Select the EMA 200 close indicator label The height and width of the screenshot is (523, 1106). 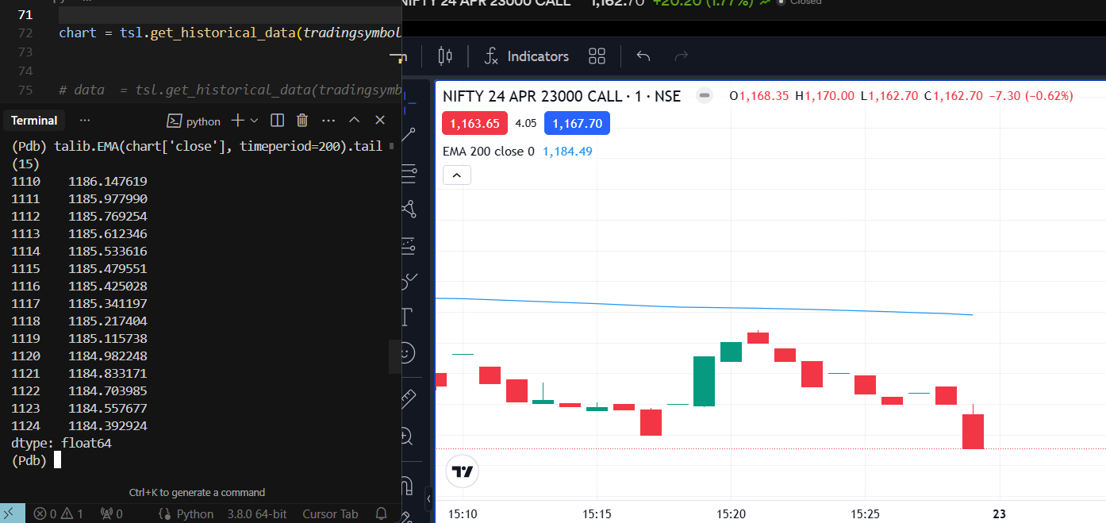pos(488,151)
